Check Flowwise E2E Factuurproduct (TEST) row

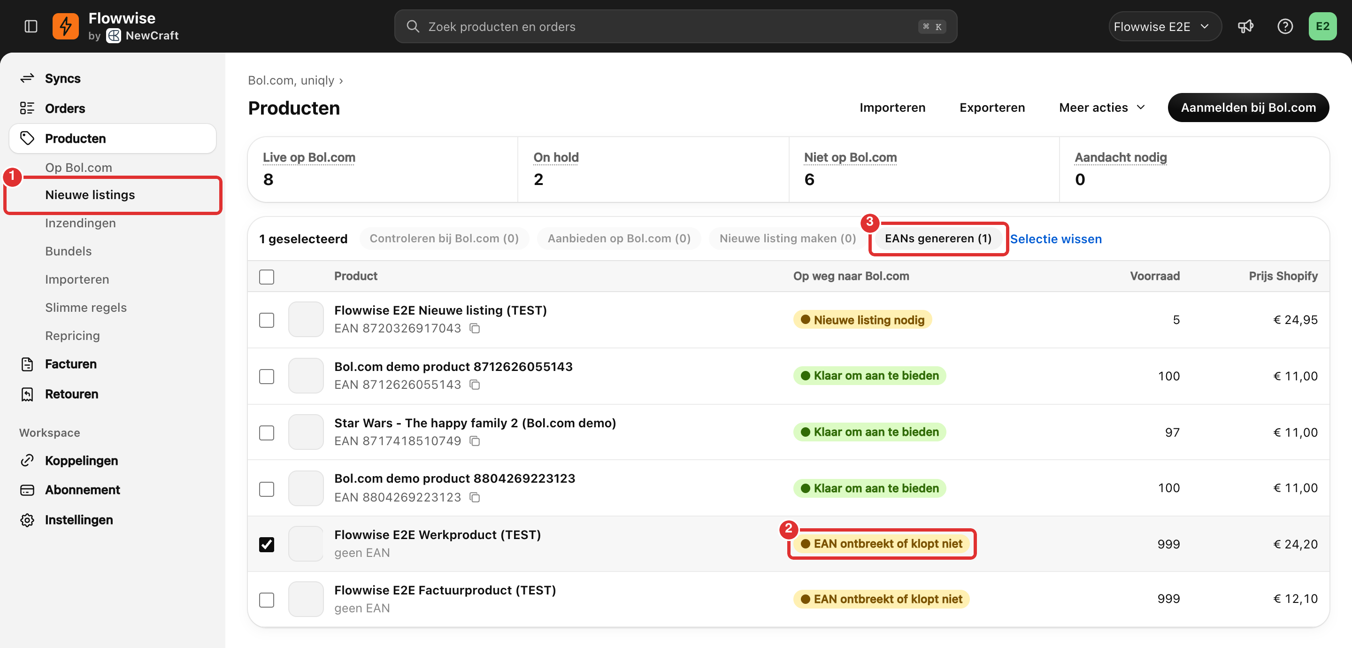[267, 600]
